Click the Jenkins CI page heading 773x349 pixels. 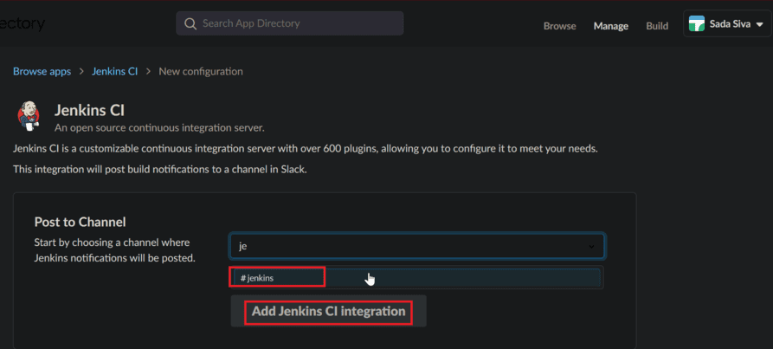click(x=90, y=110)
